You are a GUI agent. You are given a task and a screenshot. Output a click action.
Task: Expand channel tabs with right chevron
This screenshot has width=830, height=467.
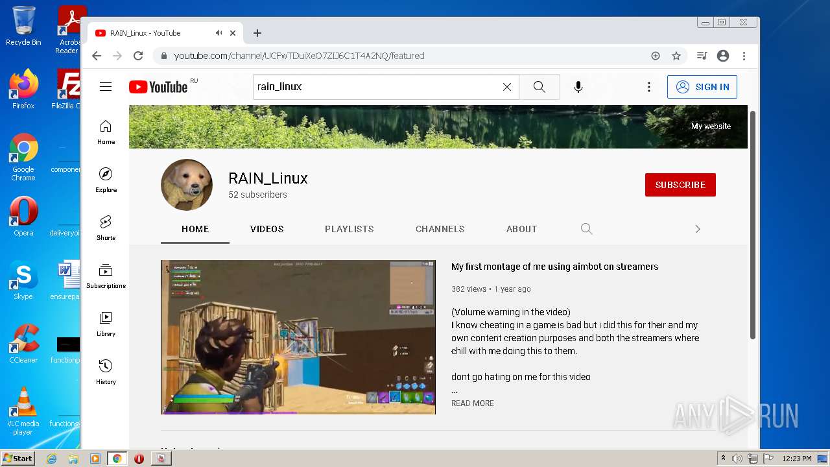click(x=698, y=229)
